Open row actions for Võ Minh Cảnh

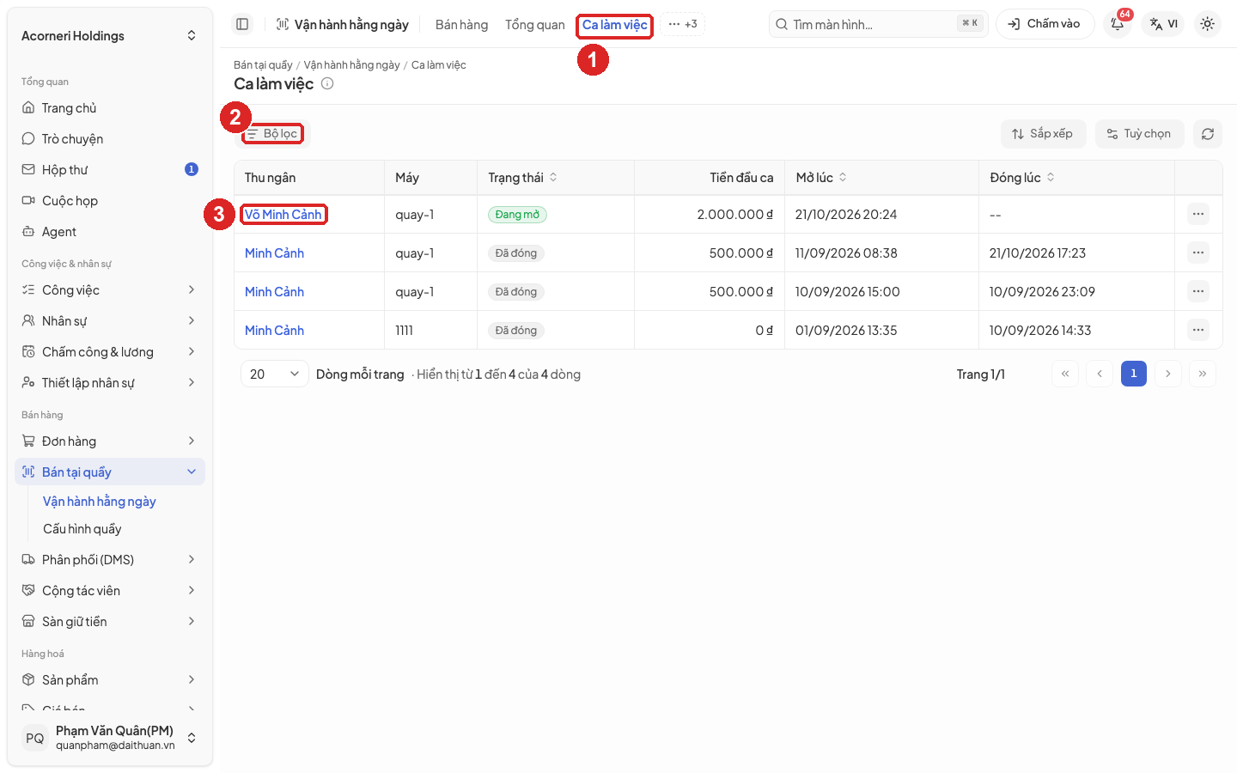[x=1197, y=214]
